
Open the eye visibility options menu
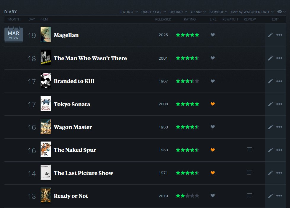point(281,12)
